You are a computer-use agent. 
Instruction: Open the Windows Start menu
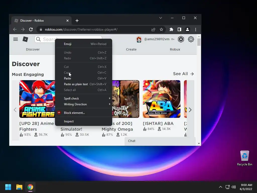8,187
